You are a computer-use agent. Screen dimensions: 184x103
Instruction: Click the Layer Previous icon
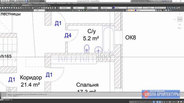pyautogui.click(x=159, y=10)
